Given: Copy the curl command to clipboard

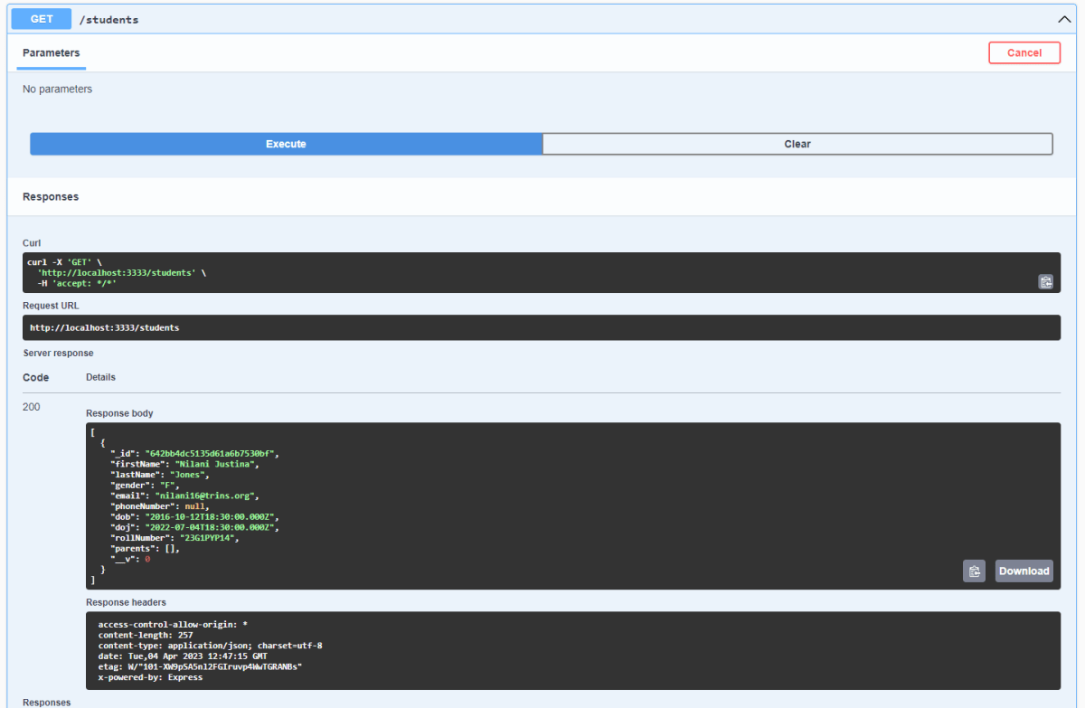Looking at the screenshot, I should coord(1045,282).
